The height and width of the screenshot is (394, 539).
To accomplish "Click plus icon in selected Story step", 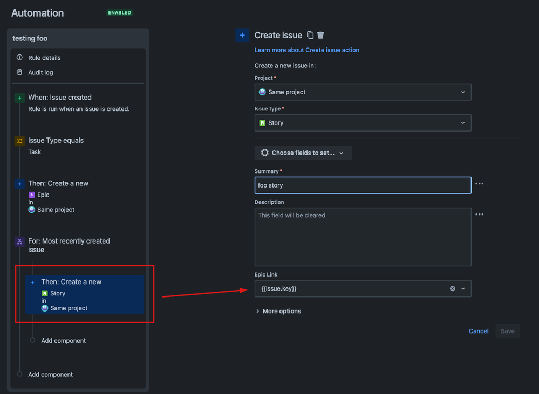I will [x=33, y=282].
